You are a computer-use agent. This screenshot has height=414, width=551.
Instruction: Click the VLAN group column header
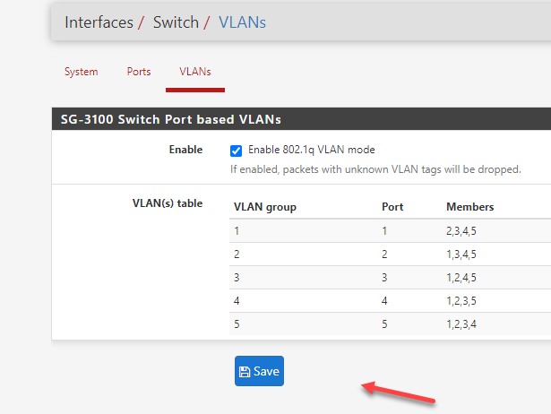(265, 207)
